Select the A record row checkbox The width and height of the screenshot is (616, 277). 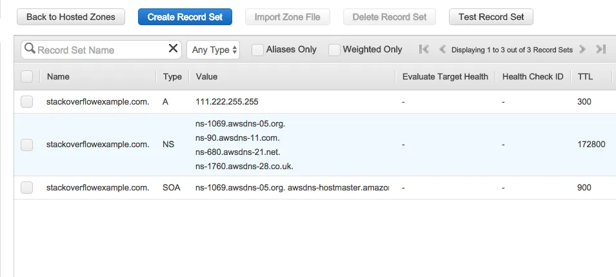point(26,101)
